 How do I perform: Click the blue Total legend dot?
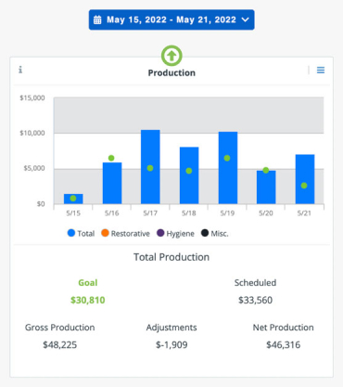71,233
